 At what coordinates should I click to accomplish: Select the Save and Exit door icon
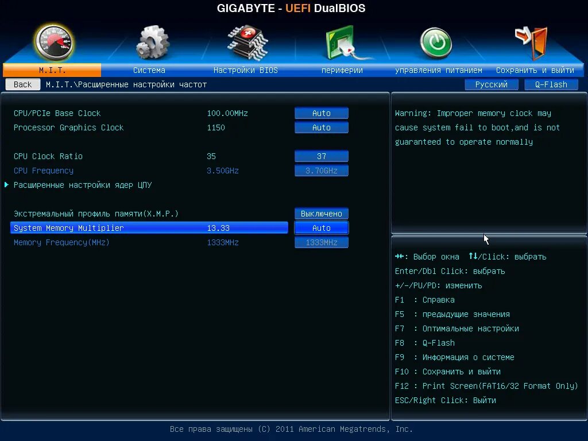click(x=532, y=43)
